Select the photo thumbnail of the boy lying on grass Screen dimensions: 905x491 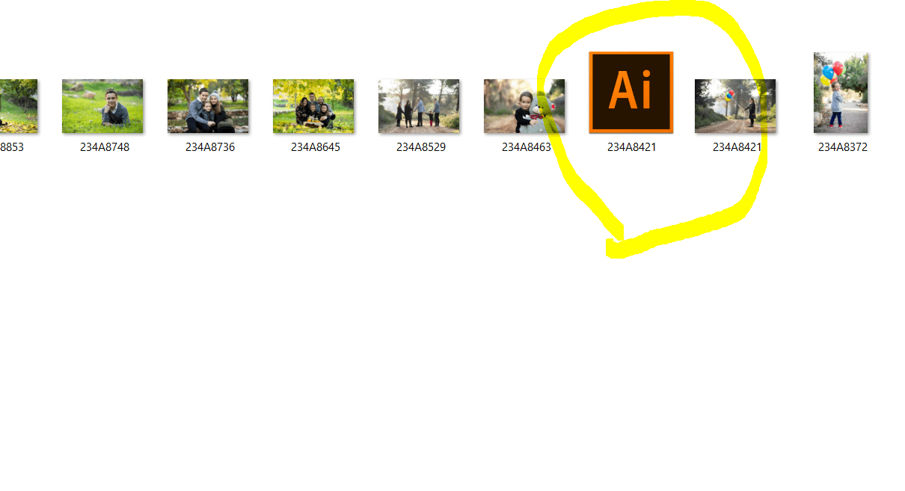tap(102, 106)
